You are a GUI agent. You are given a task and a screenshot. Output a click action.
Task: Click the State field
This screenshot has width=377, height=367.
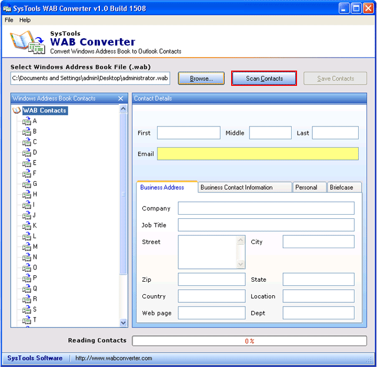pyautogui.click(x=319, y=279)
